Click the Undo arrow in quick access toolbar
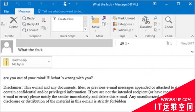Image resolution: width=195 pixels, height=112 pixels. click(x=18, y=4)
